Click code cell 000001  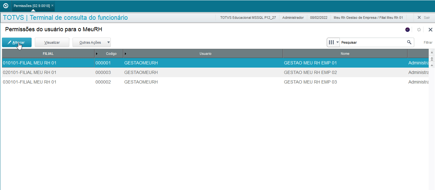pyautogui.click(x=103, y=63)
